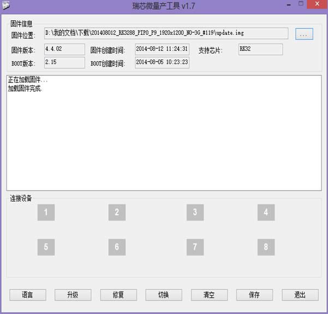Click device slot 7 indicator
This screenshot has width=328, height=314.
click(195, 247)
